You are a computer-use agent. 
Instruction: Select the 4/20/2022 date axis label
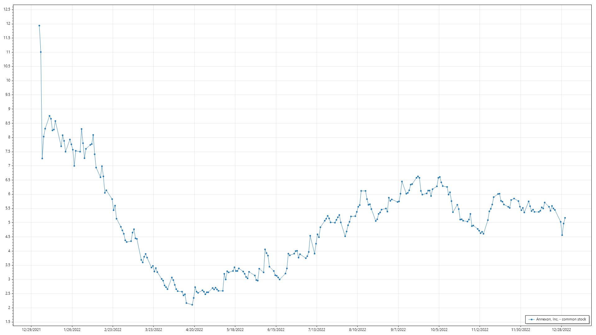[x=194, y=330]
